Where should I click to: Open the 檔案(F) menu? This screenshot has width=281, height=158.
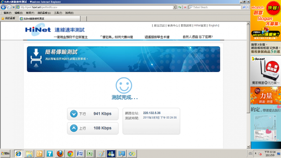point(7,13)
